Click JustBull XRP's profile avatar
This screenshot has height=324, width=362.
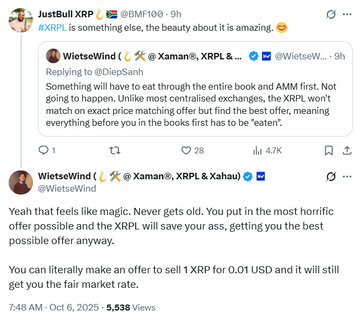tap(21, 19)
